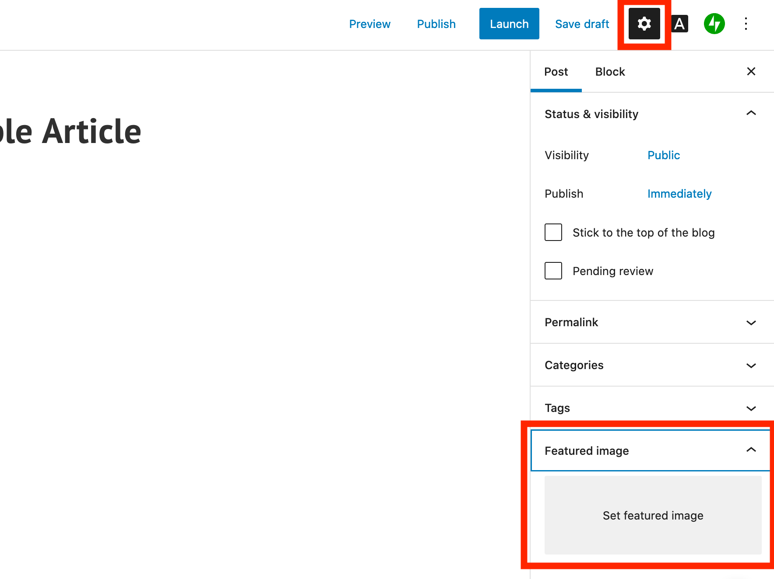
Task: Select the Post tab
Action: pyautogui.click(x=556, y=72)
